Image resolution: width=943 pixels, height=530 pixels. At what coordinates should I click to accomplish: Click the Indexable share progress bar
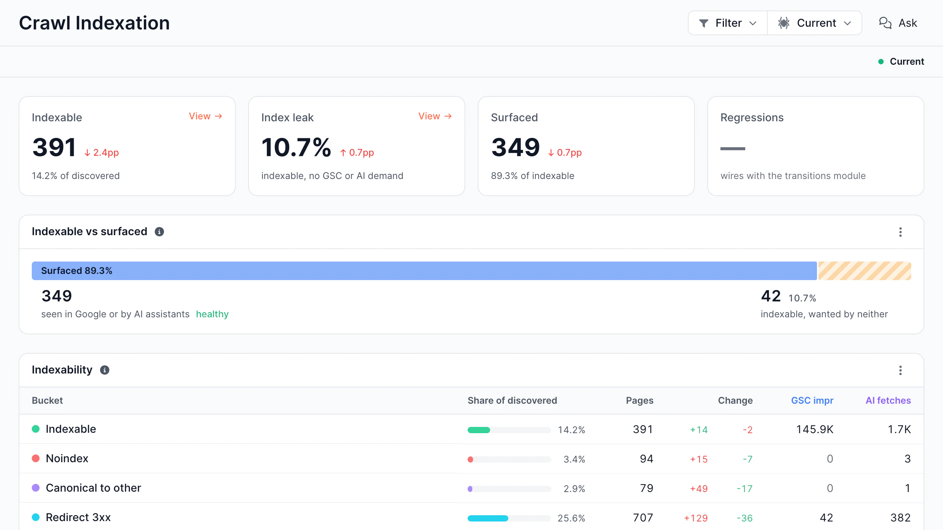pos(509,430)
